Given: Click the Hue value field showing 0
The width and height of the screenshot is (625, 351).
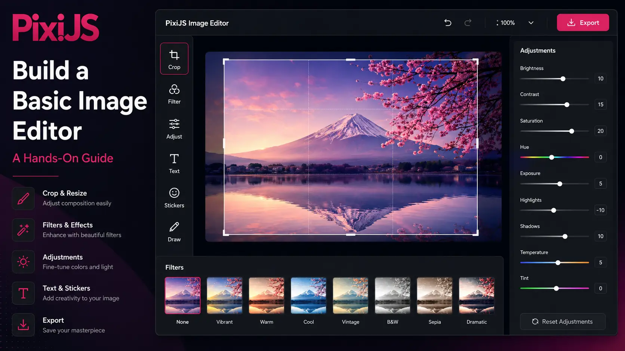Looking at the screenshot, I should pyautogui.click(x=600, y=157).
